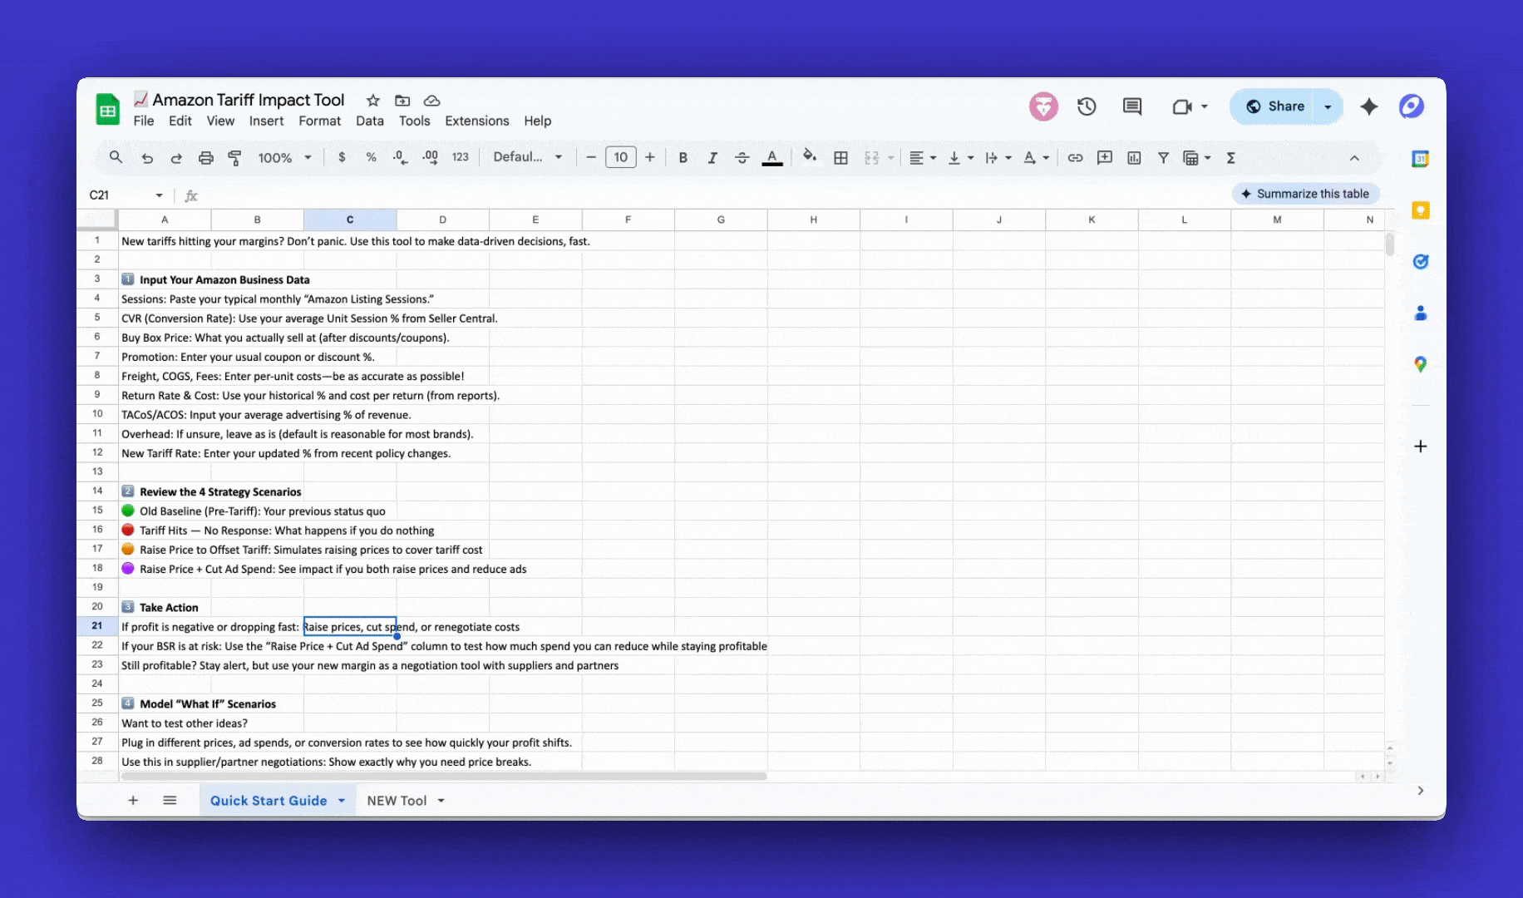1523x898 pixels.
Task: Open the comments panel in header
Action: (1132, 106)
